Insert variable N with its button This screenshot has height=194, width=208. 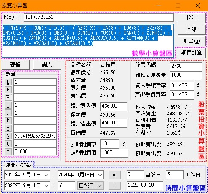click(8, 136)
